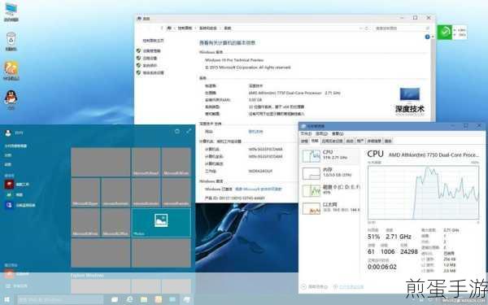Switch to the Details tab in Task Manager
This screenshot has height=305, width=488.
pos(374,141)
